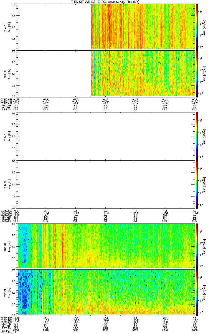Click the 1.0 Hz tick of THE B⊥

14,247
